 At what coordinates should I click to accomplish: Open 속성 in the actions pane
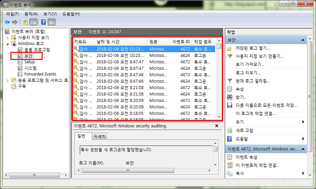pyautogui.click(x=239, y=89)
